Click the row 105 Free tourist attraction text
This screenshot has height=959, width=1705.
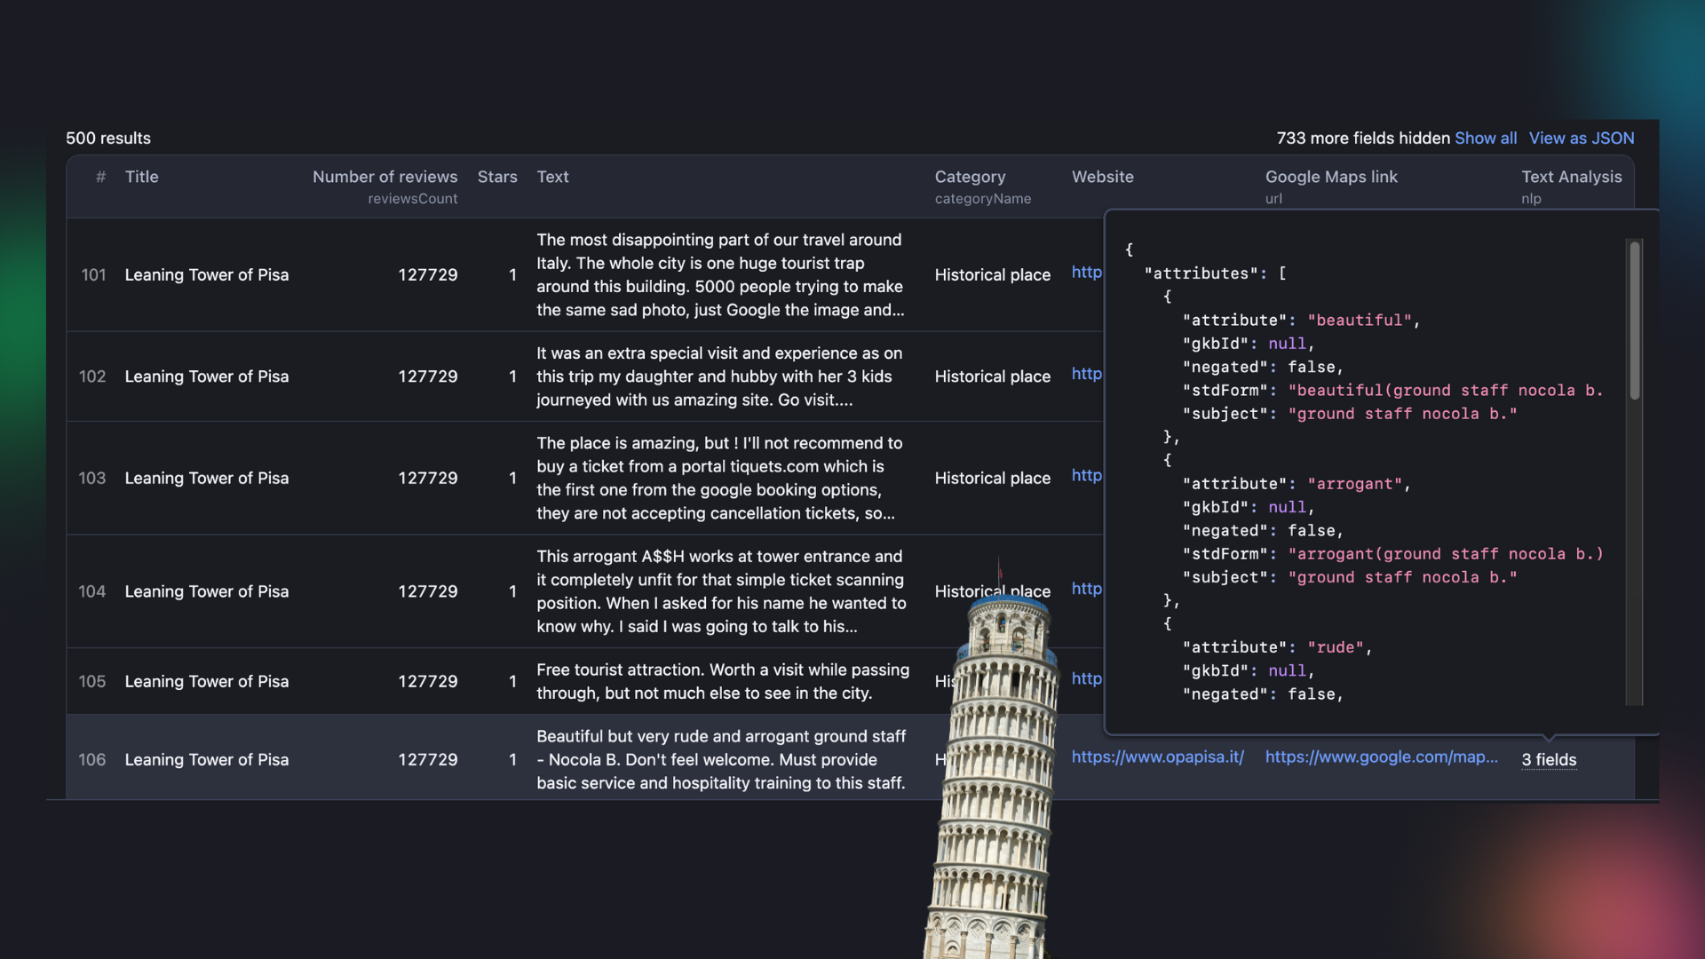(722, 681)
